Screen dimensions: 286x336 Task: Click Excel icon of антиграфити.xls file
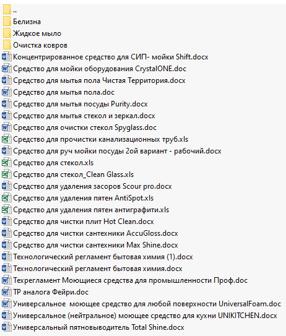pos(6,210)
